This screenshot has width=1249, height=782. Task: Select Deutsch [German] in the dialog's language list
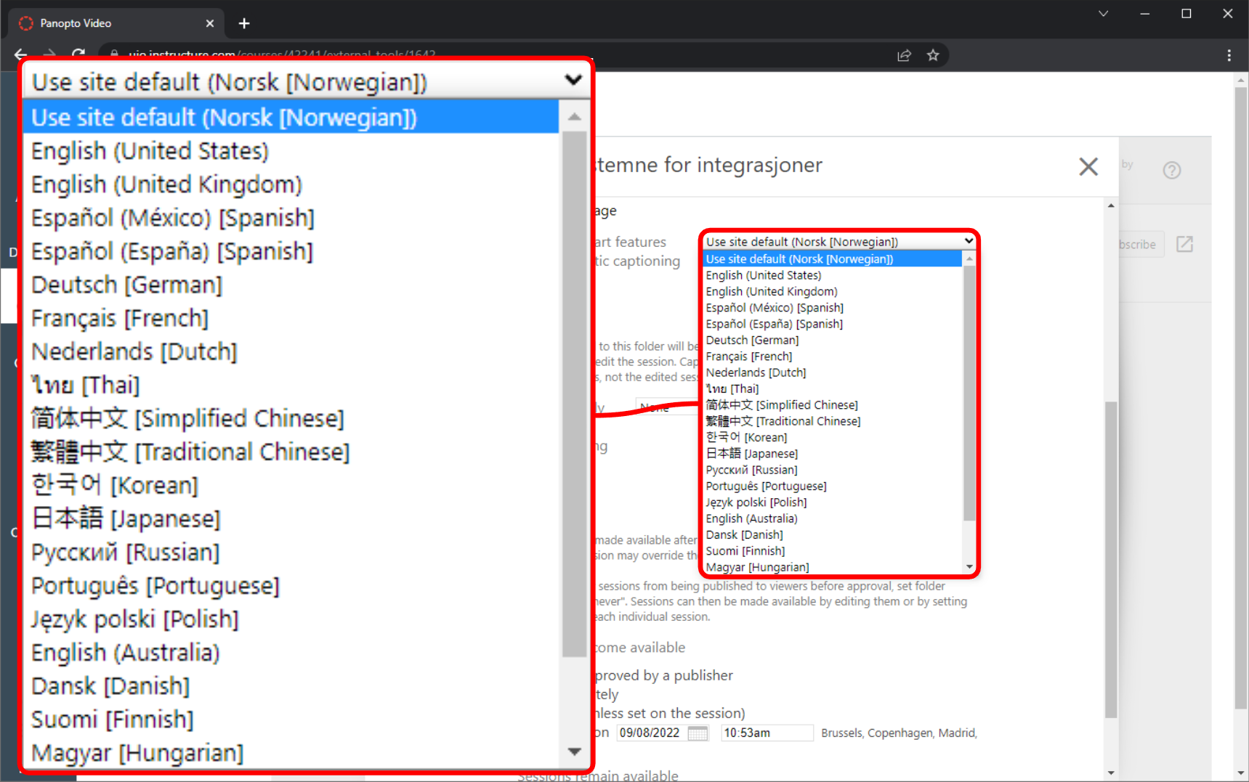pyautogui.click(x=832, y=340)
